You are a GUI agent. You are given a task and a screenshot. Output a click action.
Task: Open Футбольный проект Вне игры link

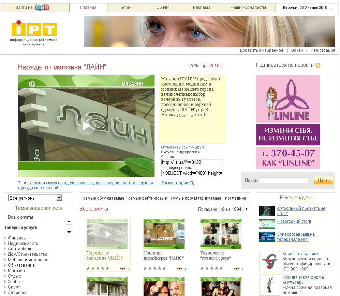pyautogui.click(x=301, y=211)
